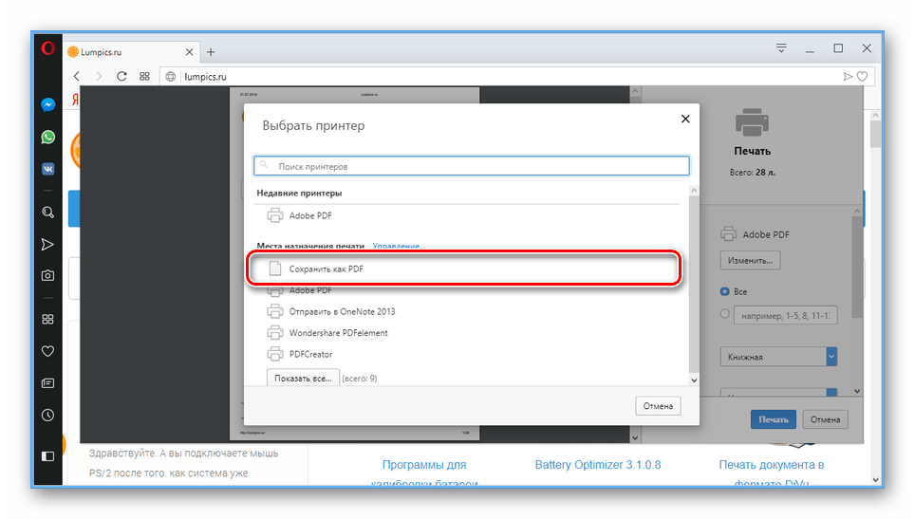Open the Книжная orientation dropdown

pos(778,357)
